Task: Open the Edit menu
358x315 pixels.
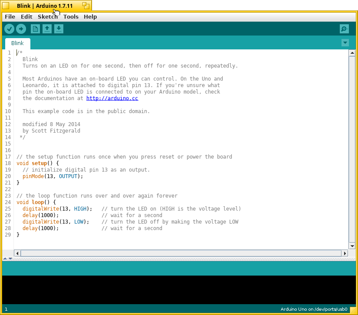Action: [26, 16]
